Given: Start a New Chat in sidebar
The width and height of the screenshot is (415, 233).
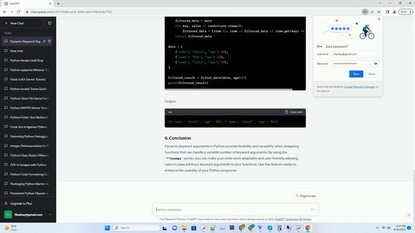Looking at the screenshot, I should tap(22, 23).
